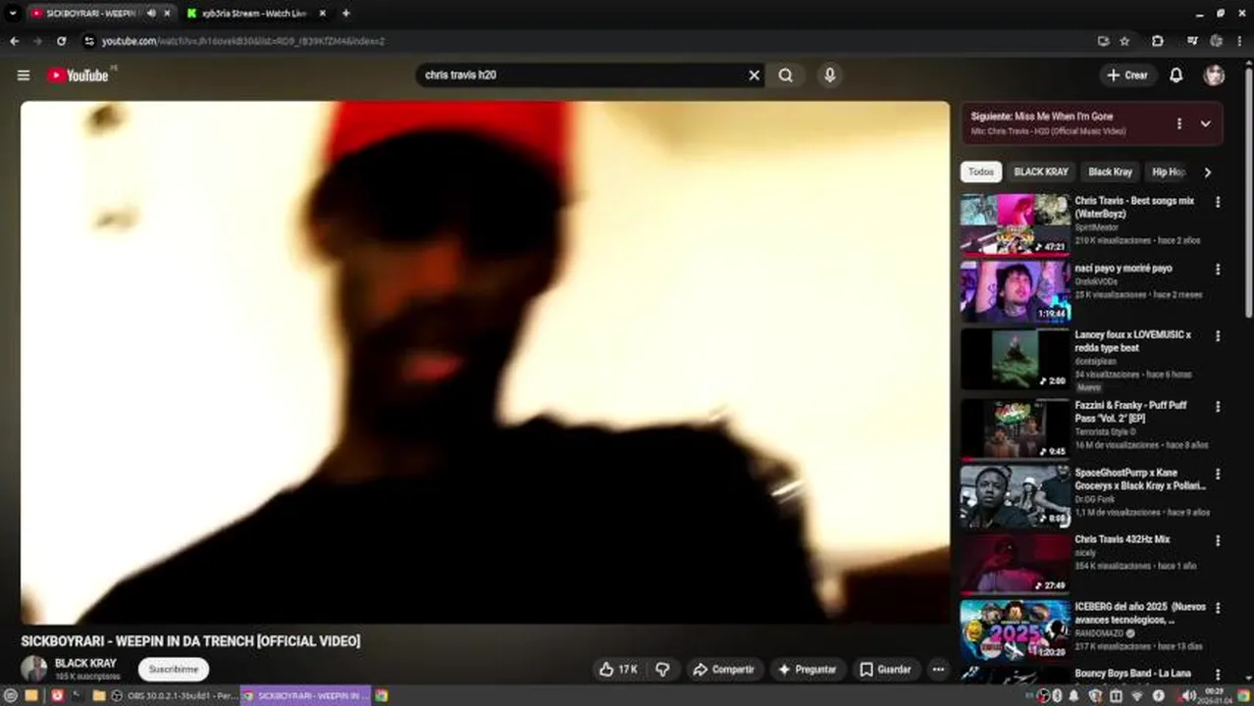This screenshot has width=1254, height=706.
Task: Dislike the video with thumbs down
Action: (x=663, y=670)
